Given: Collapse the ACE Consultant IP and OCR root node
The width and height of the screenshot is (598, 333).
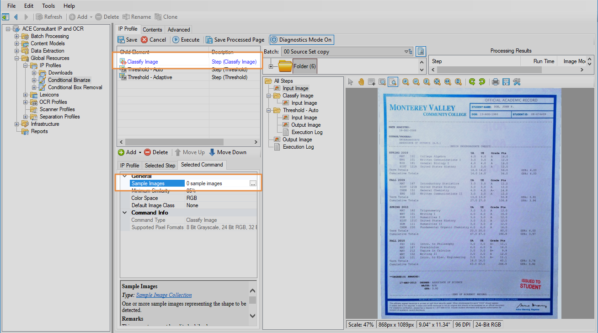Looking at the screenshot, I should tap(8, 29).
